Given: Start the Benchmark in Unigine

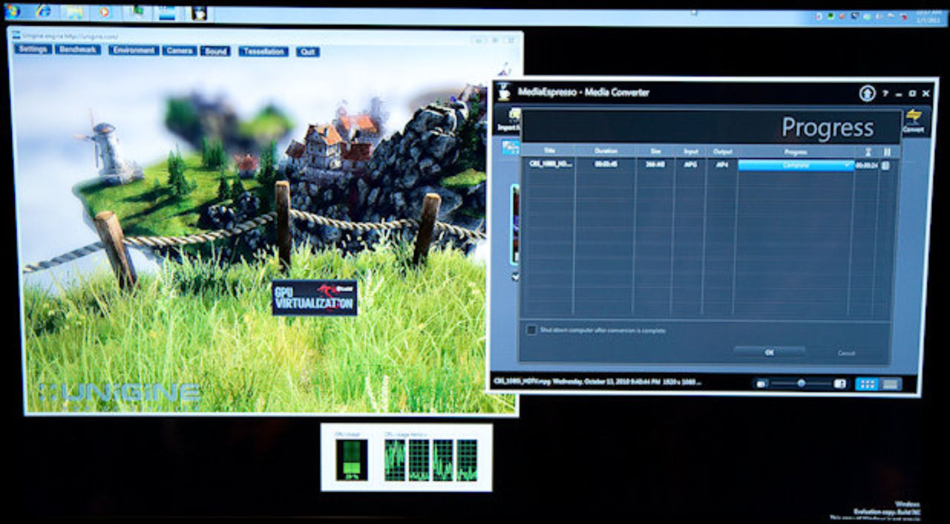Looking at the screenshot, I should pyautogui.click(x=78, y=50).
